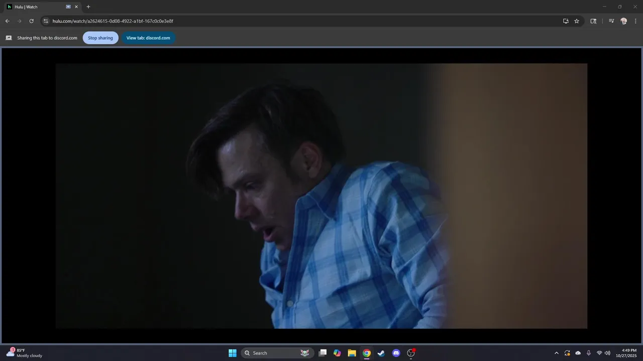Screen dimensions: 643x361
Task: Open the Windows Start menu
Action: (233, 353)
